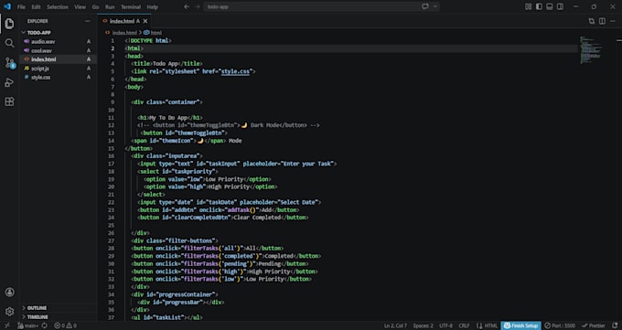The width and height of the screenshot is (622, 330).
Task: Close the index.html editor tab
Action: click(x=145, y=21)
